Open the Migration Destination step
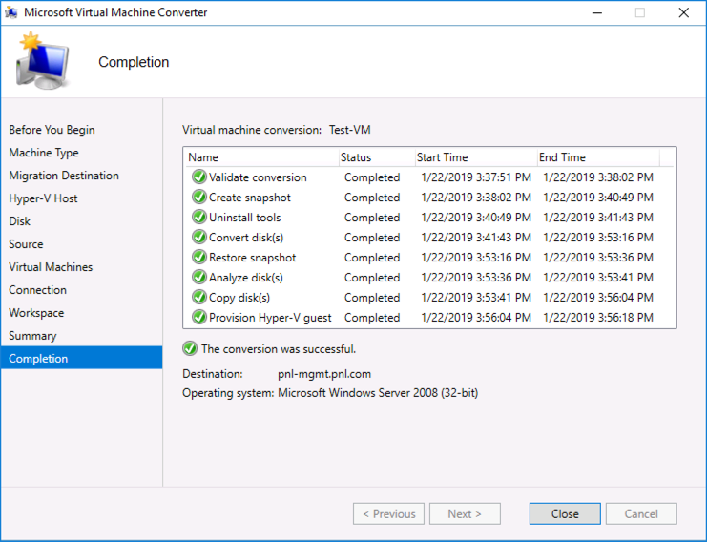The height and width of the screenshot is (542, 707). coord(64,176)
